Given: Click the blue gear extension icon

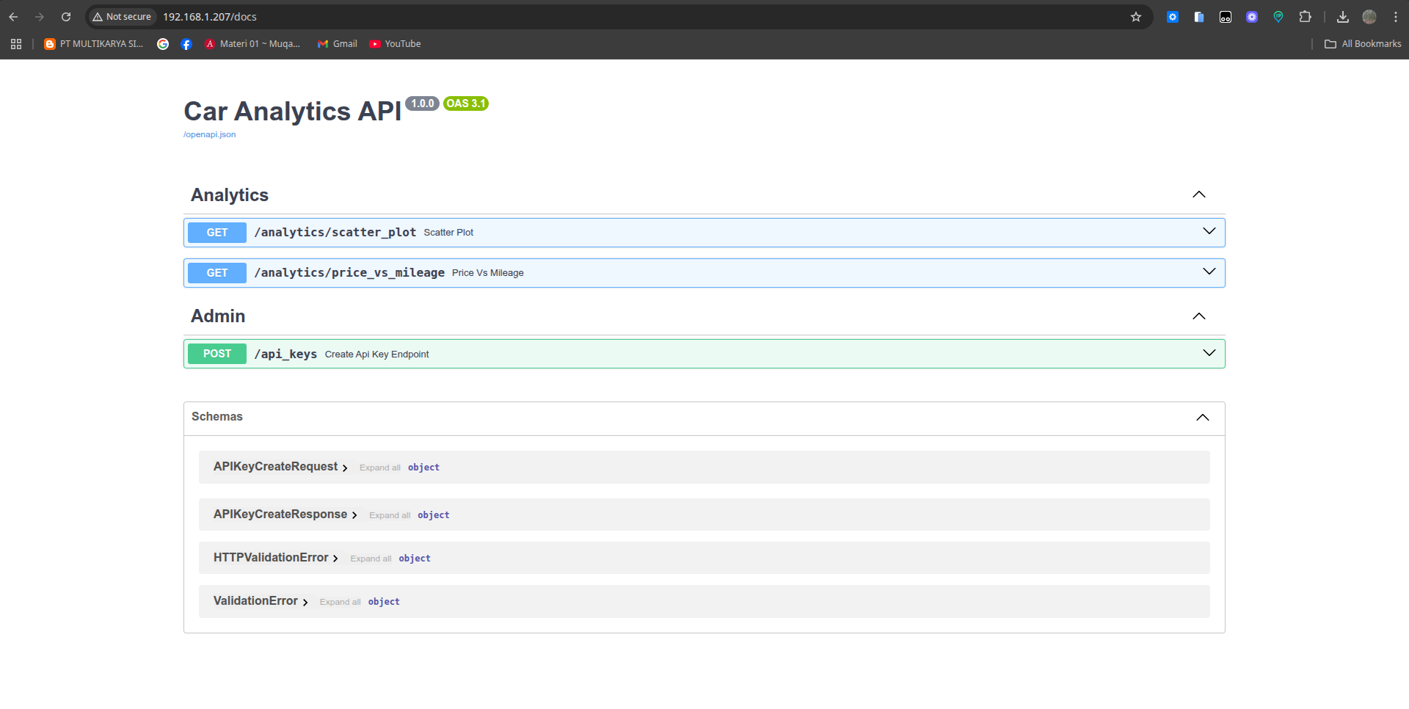Looking at the screenshot, I should click(x=1173, y=17).
